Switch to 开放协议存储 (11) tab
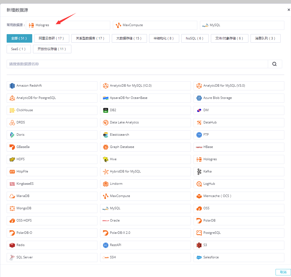Viewport: 291px width, 277px height. tap(52, 49)
